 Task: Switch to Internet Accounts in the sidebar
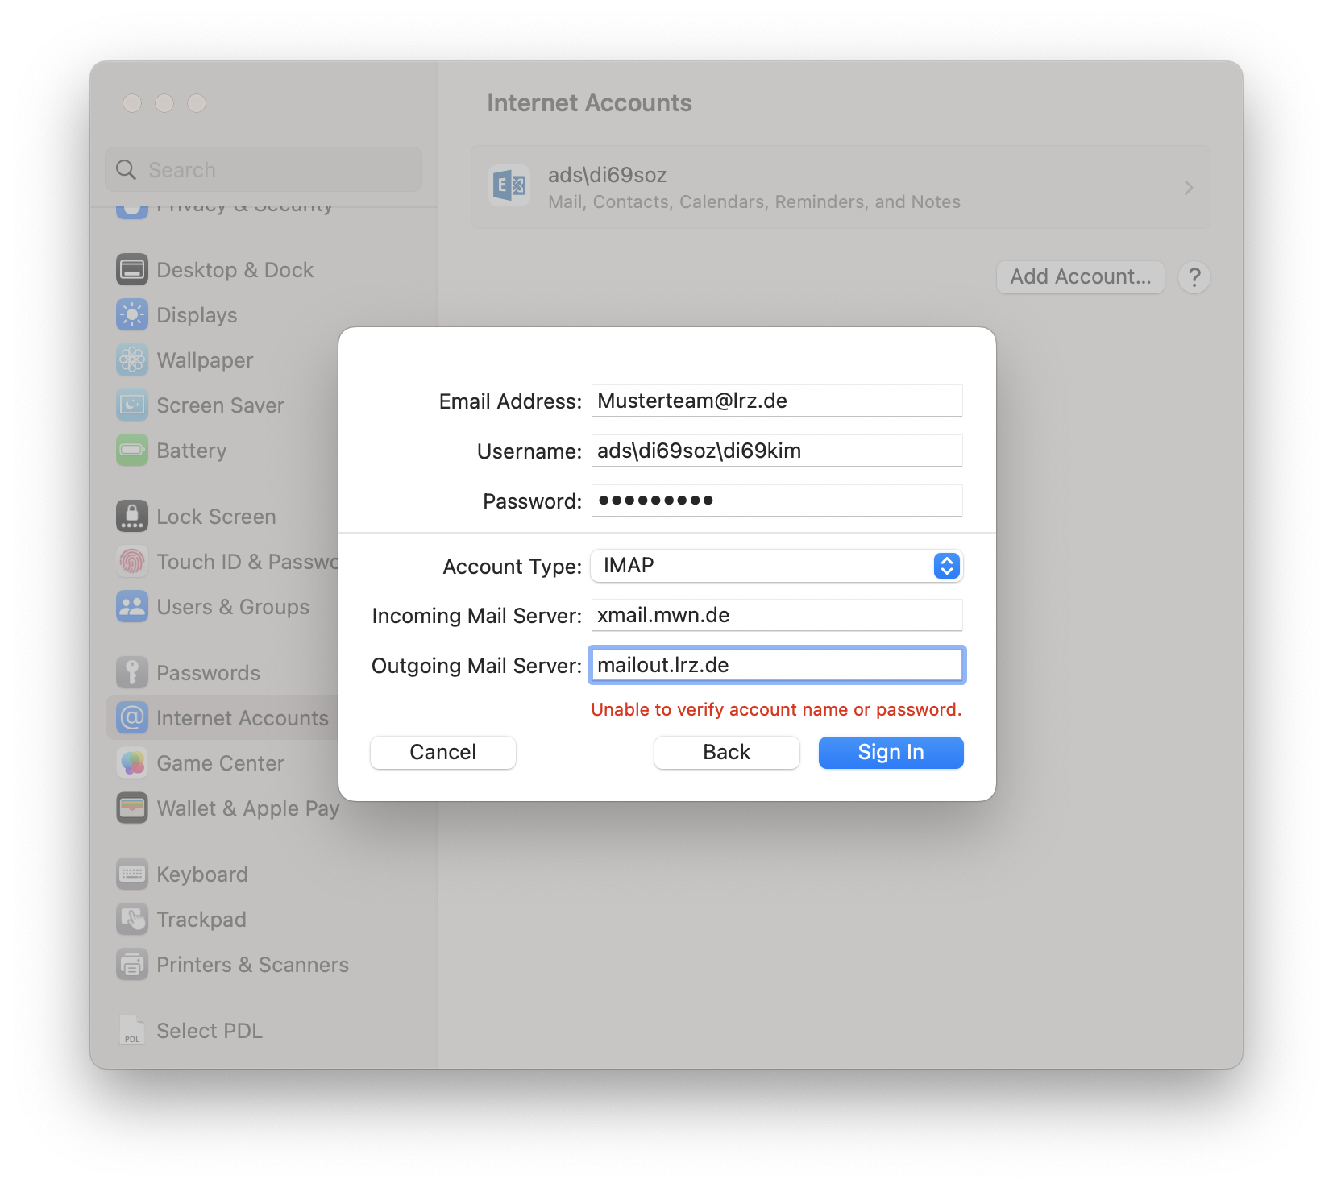click(242, 717)
